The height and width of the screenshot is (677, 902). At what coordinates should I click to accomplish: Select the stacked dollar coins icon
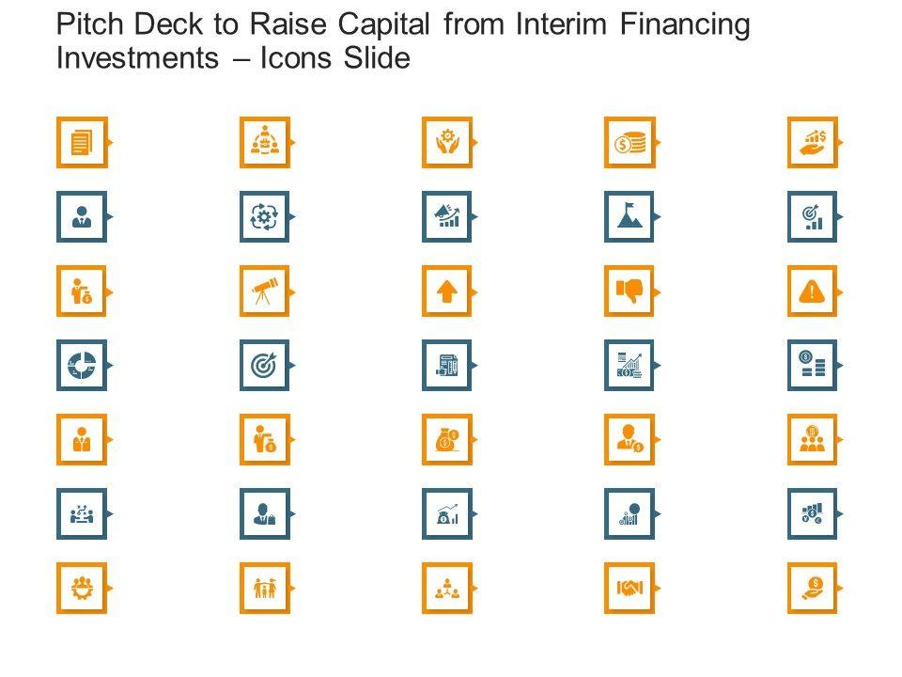pos(630,142)
